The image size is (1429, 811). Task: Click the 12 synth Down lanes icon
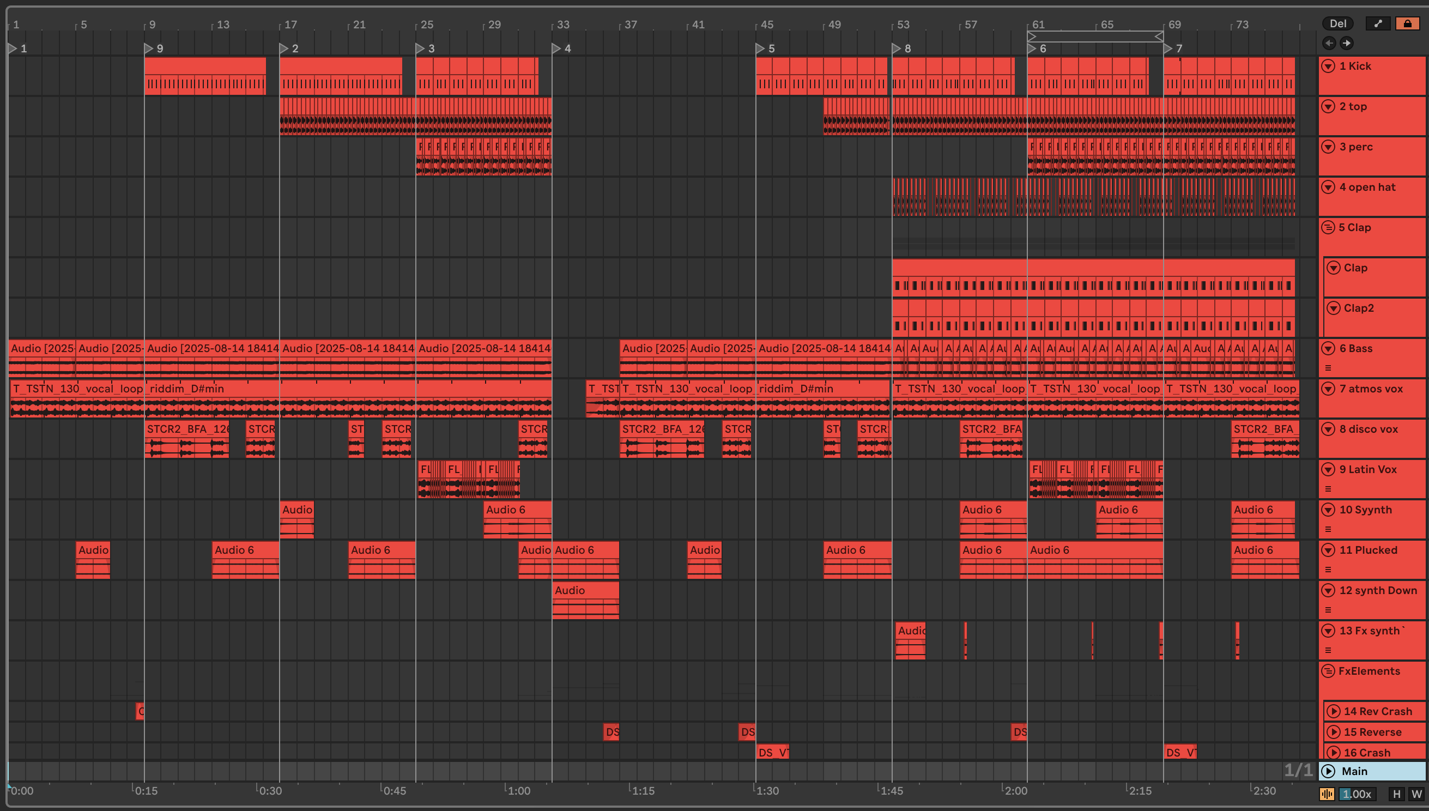1328,610
